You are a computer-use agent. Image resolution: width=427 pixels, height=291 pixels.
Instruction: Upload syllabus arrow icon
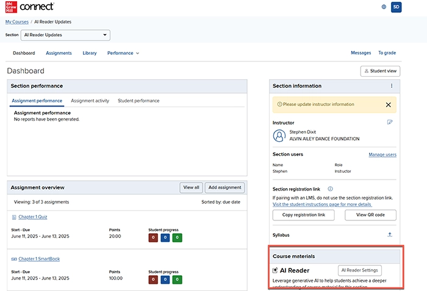tap(390, 234)
